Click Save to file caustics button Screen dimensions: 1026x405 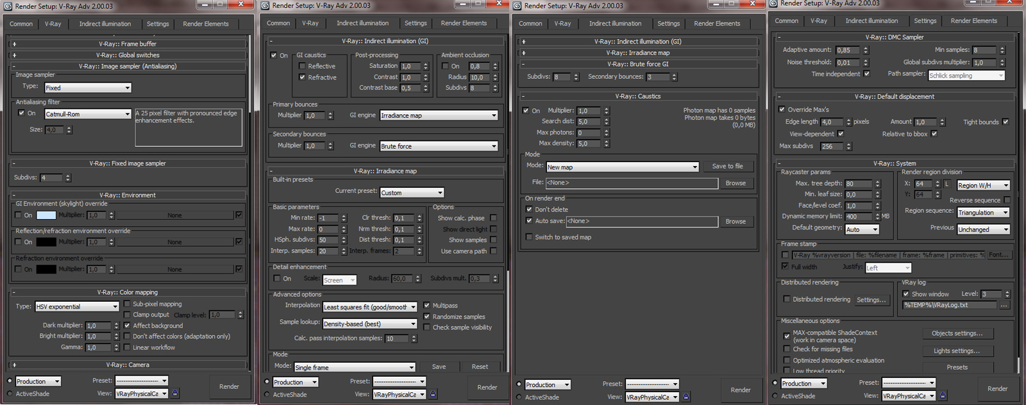pyautogui.click(x=727, y=166)
